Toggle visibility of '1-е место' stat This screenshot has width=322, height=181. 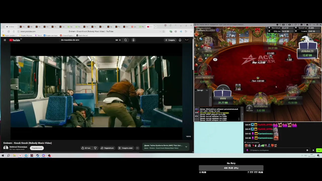[x=296, y=31]
